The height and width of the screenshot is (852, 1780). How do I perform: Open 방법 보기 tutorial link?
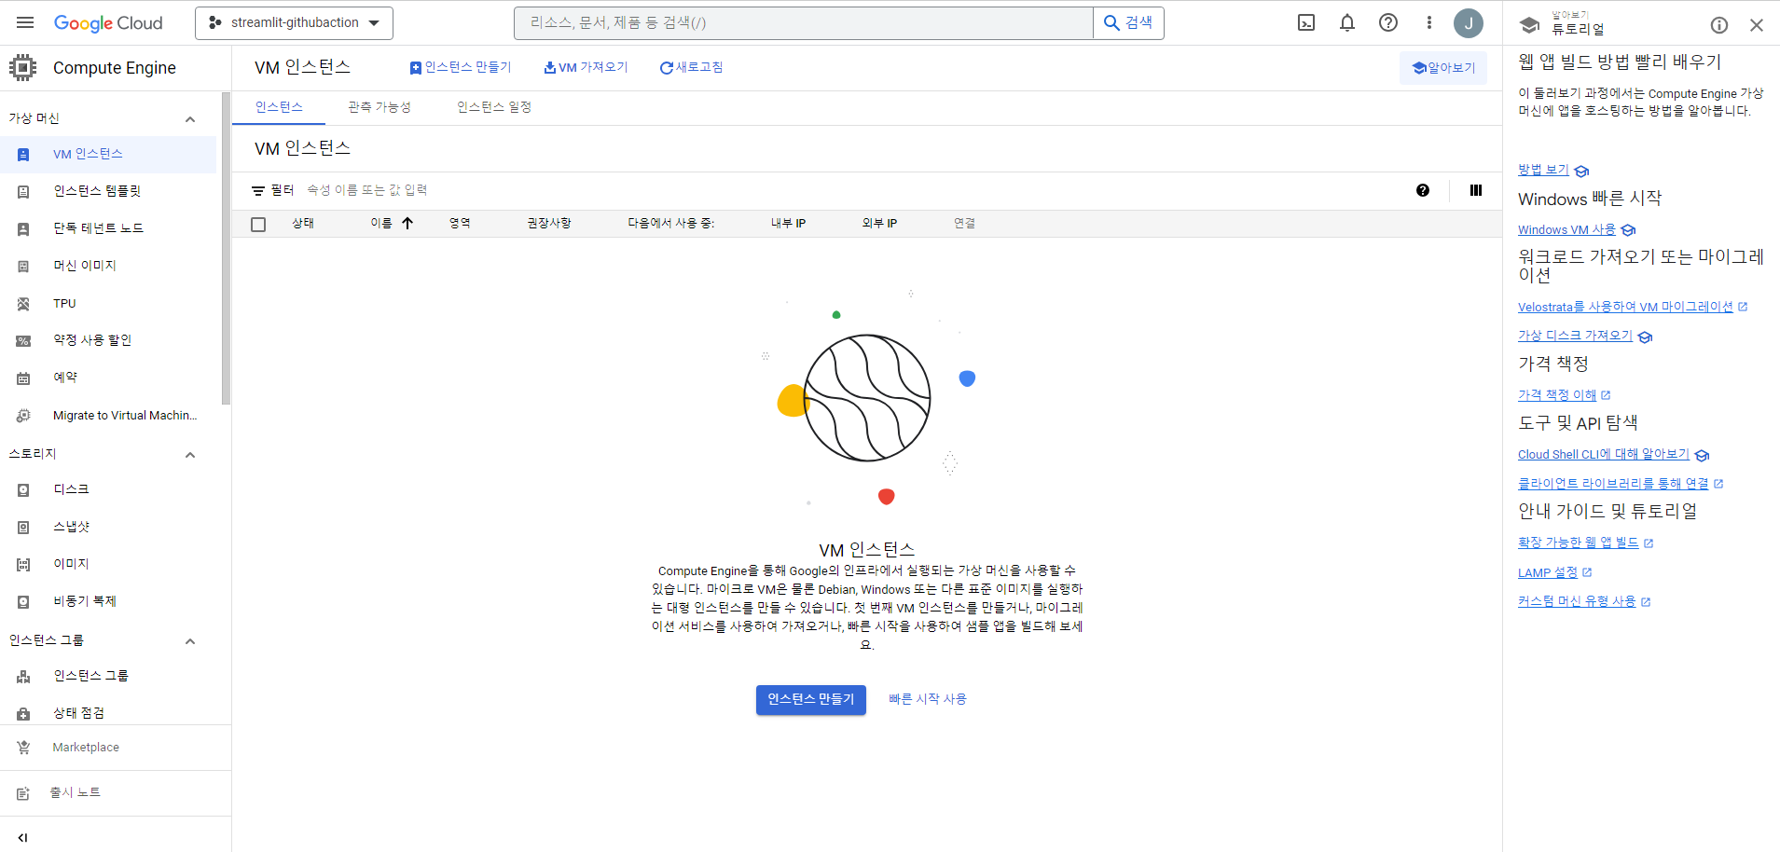click(1544, 170)
